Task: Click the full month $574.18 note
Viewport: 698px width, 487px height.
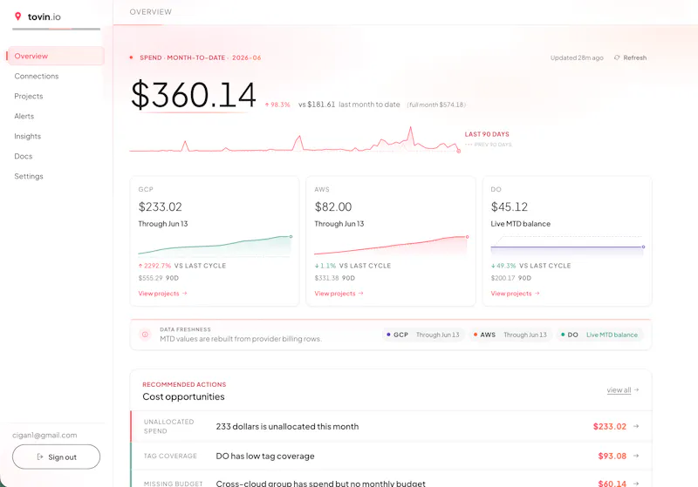Action: (436, 105)
